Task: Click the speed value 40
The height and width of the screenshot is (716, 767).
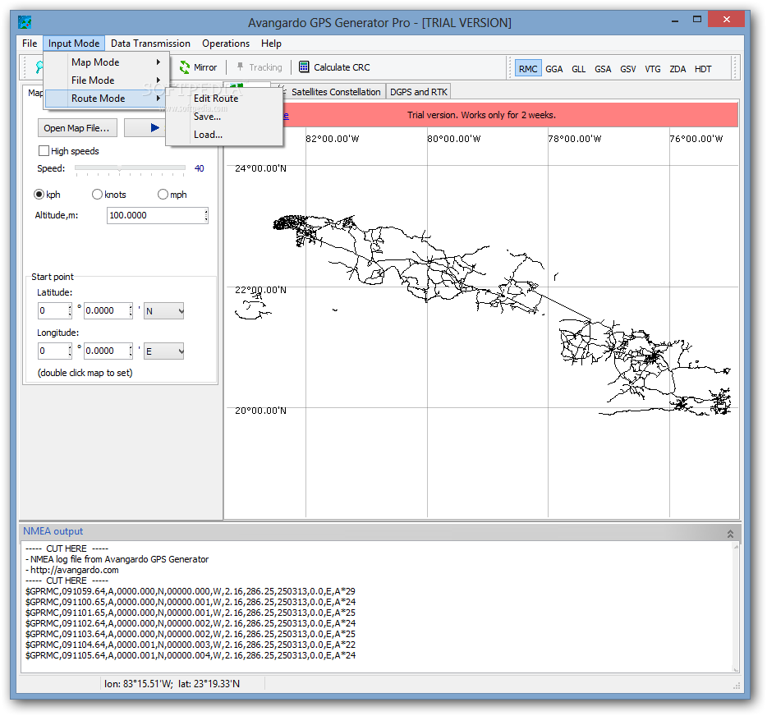Action: (x=199, y=168)
